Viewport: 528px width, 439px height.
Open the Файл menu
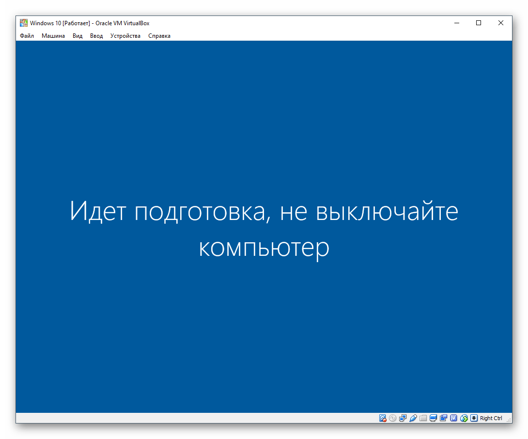click(x=27, y=36)
